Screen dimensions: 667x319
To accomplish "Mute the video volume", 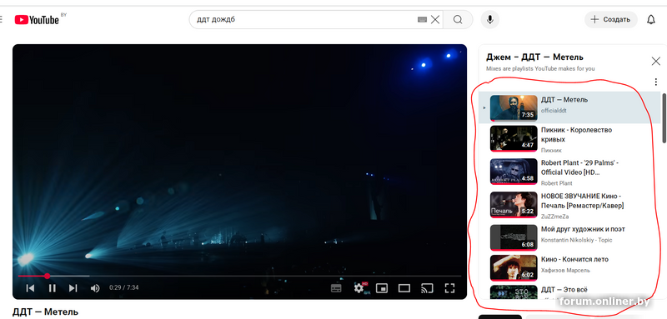I will click(95, 288).
